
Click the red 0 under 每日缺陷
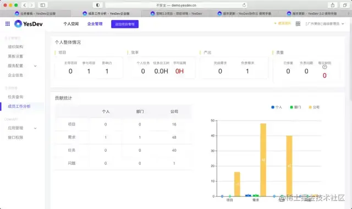coord(324,75)
